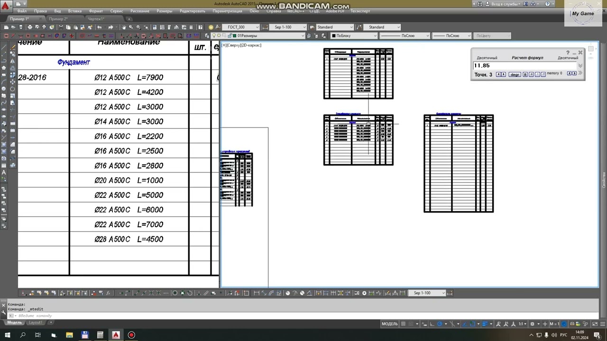Open the 1:1 annotation scale dropdown

[x=523, y=324]
